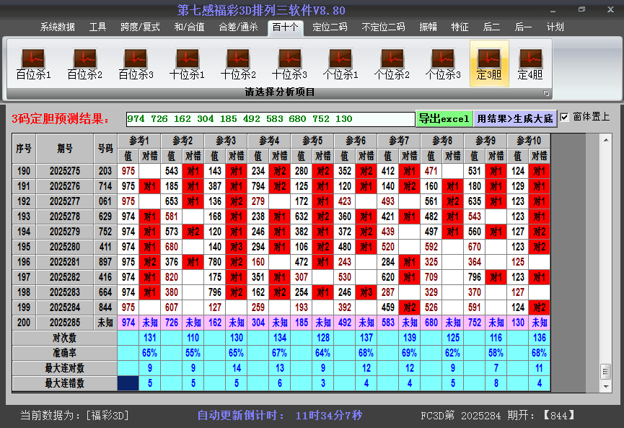Select the dark blue cell in 最大连错数 row
Screen dimensions: 624x428
coord(128,383)
